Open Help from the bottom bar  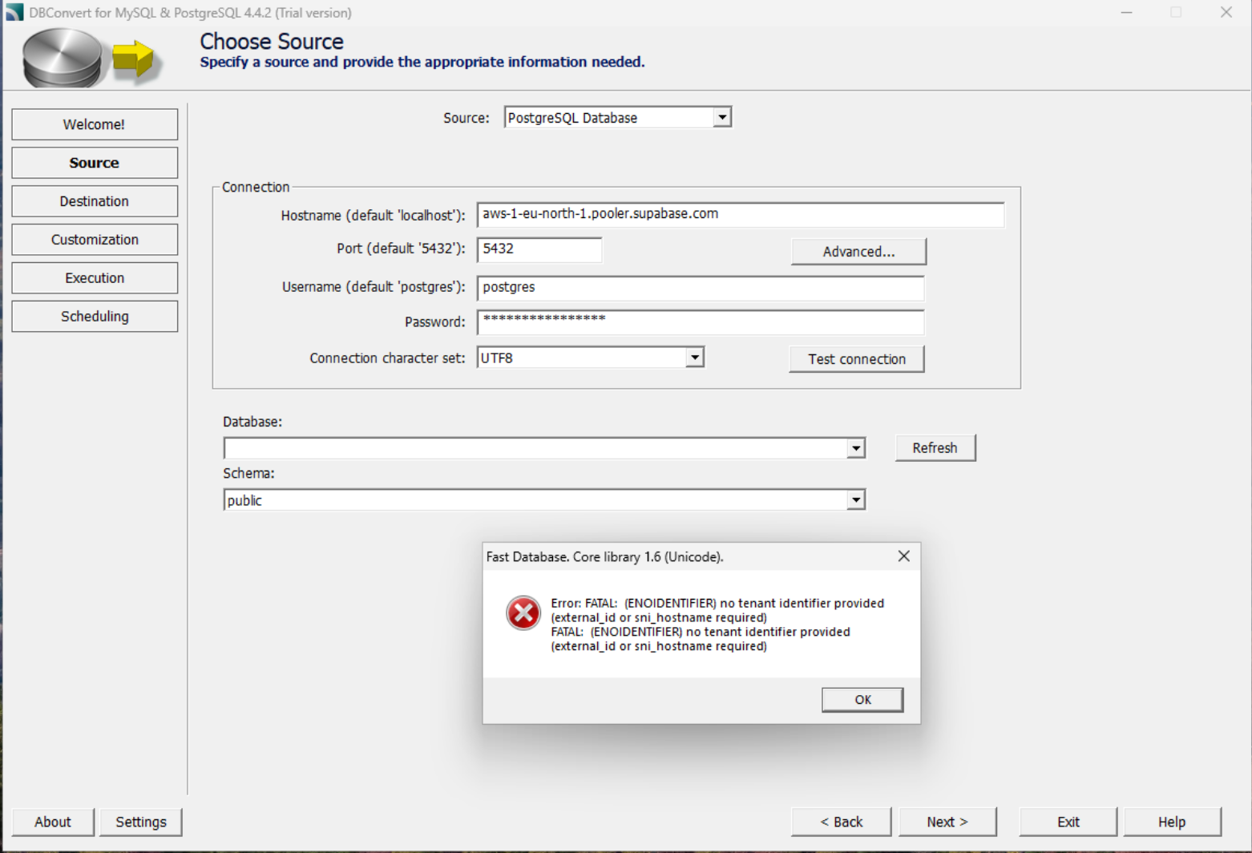click(x=1172, y=822)
